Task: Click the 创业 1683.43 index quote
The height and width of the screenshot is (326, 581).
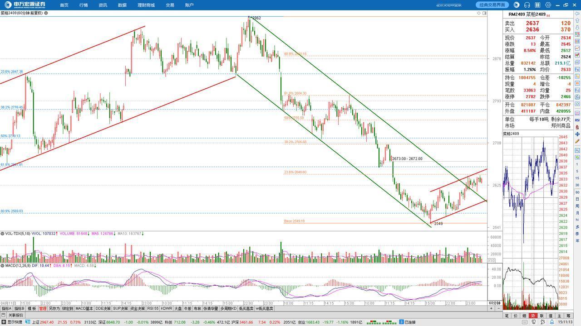Action: point(309,322)
